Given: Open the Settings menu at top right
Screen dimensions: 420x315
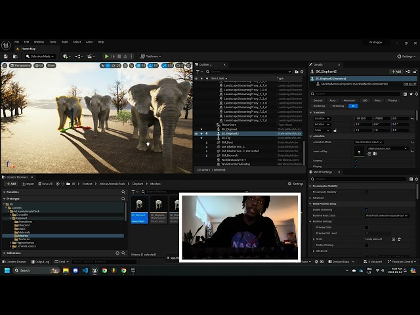Looking at the screenshot, I should coord(406,56).
